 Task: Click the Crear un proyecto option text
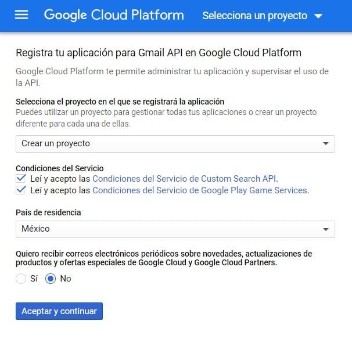pyautogui.click(x=56, y=143)
